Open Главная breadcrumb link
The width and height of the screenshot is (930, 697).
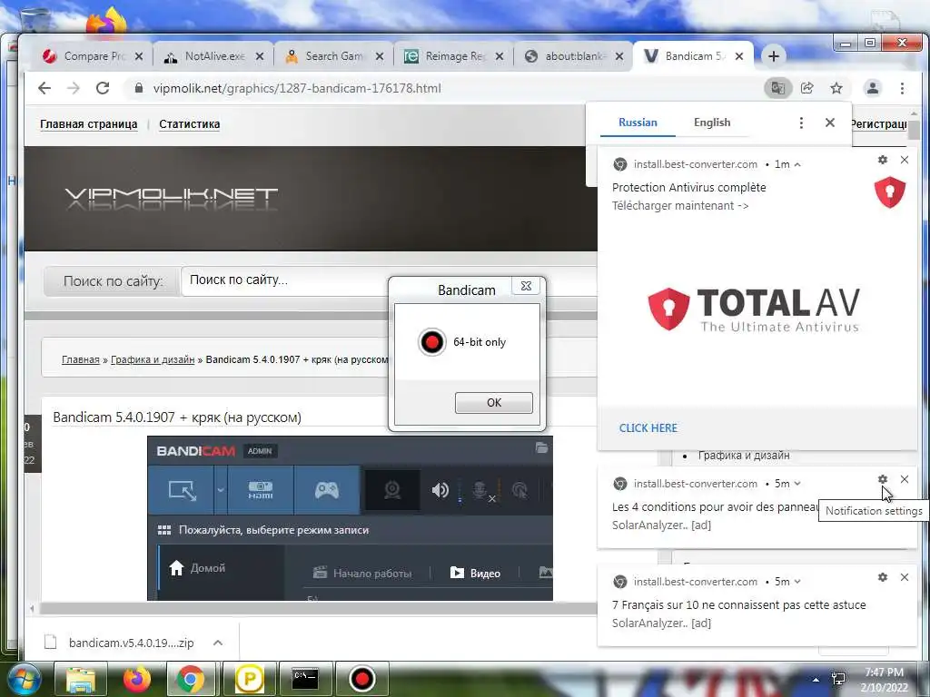pyautogui.click(x=81, y=359)
